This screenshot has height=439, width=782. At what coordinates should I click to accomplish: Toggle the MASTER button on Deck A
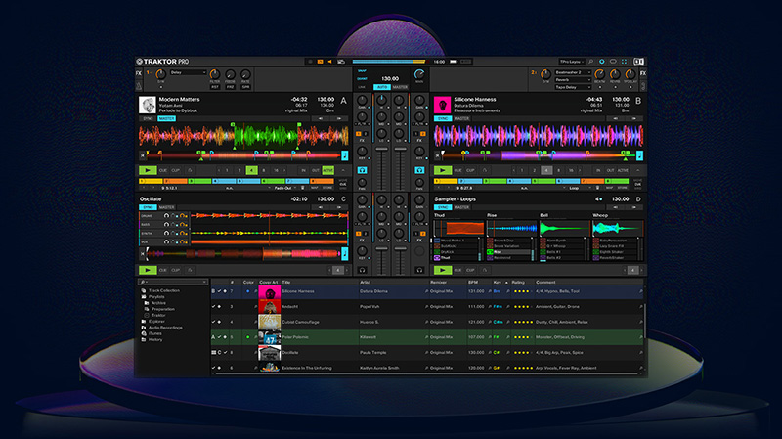click(x=166, y=118)
